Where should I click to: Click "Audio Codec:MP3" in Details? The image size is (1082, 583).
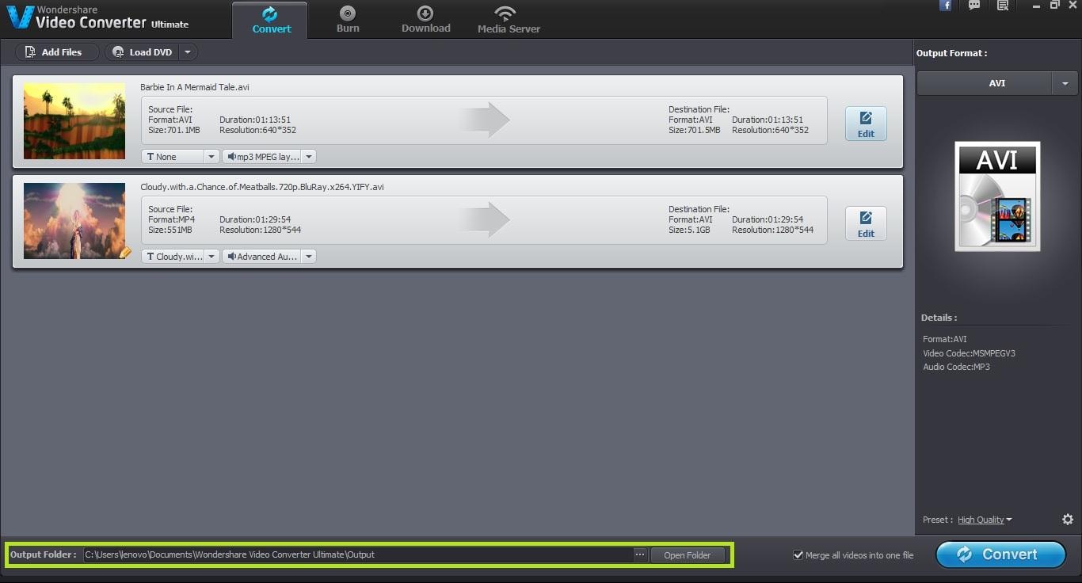coord(956,367)
